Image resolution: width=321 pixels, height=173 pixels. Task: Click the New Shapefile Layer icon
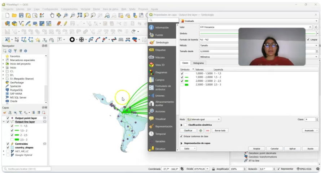coord(21,23)
